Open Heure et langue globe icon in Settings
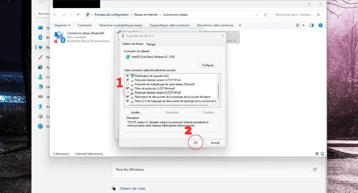The width and height of the screenshot is (358, 193). 41,87
